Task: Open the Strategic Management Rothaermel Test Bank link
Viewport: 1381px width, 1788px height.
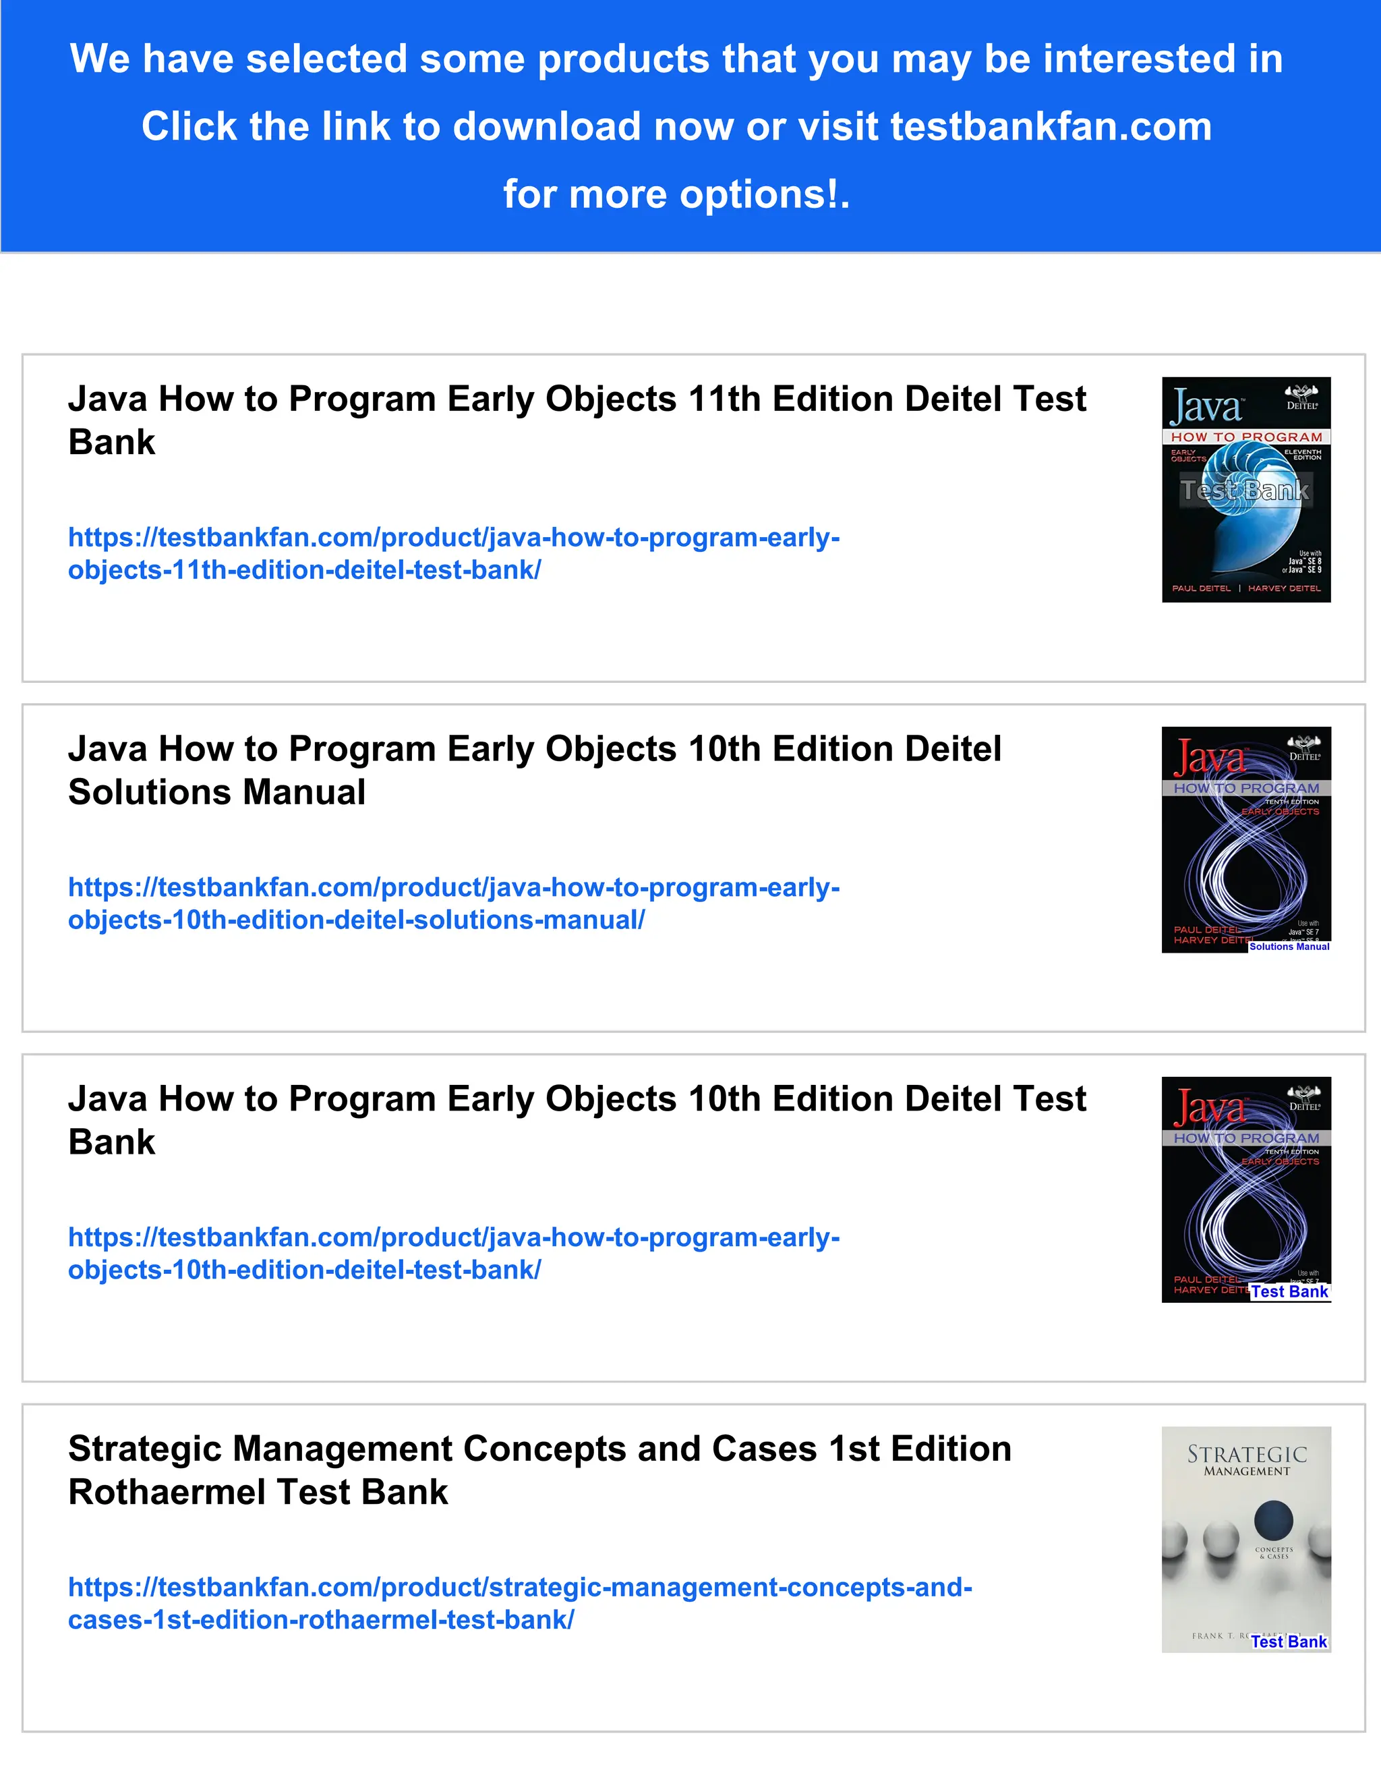Action: [521, 1603]
